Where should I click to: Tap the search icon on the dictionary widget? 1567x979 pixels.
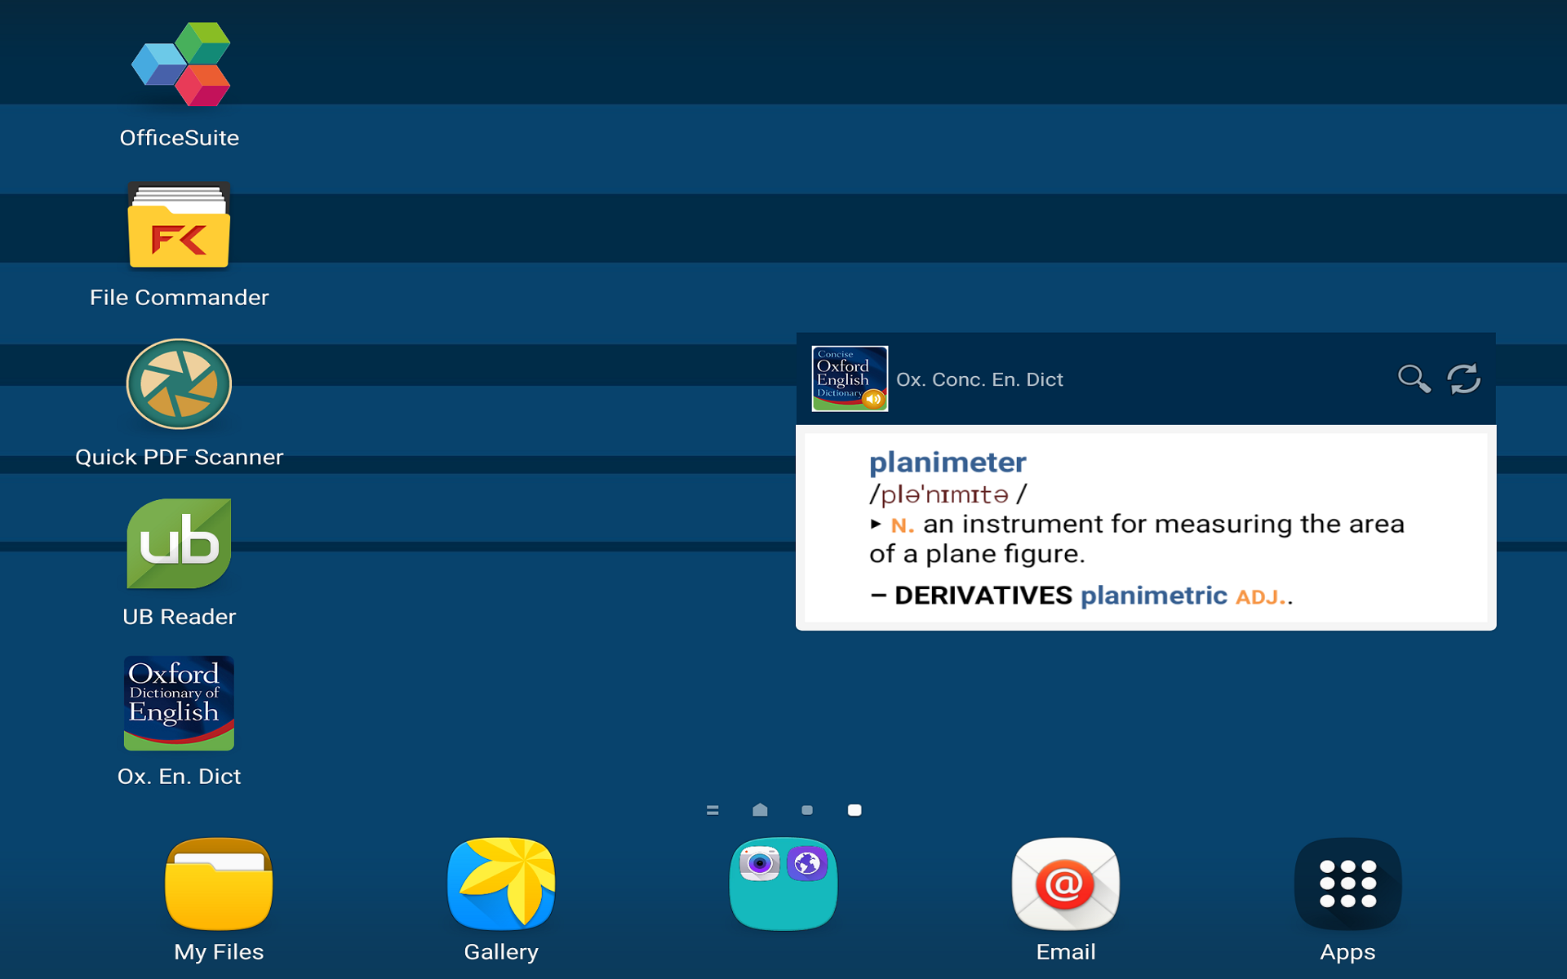(1414, 379)
